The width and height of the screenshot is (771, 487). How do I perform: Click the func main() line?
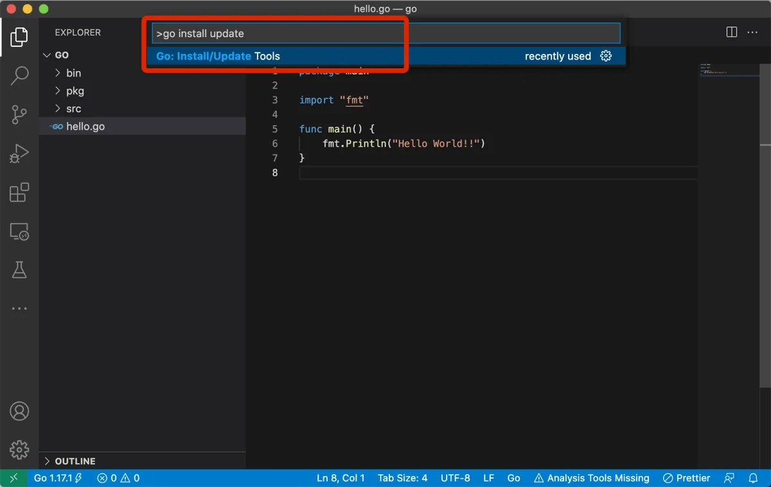[x=337, y=129]
